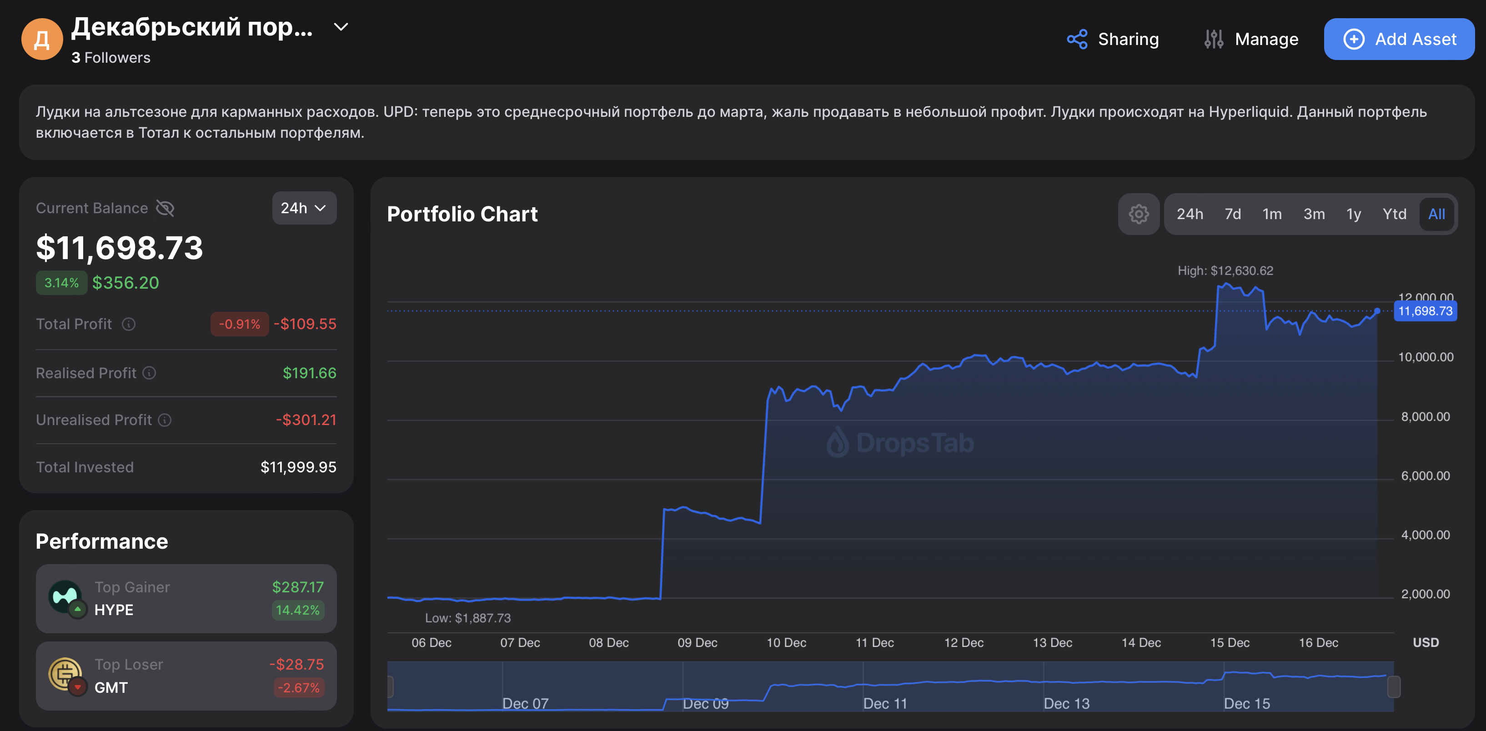Switch chart range to 7d
This screenshot has height=731, width=1486.
[x=1232, y=214]
